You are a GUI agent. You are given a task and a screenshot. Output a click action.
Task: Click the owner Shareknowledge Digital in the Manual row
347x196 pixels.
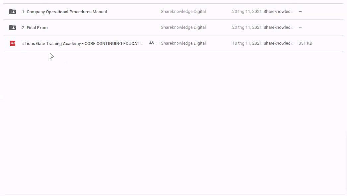point(183,12)
